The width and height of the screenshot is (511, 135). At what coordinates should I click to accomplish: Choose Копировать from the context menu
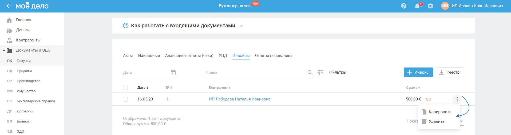(x=439, y=112)
